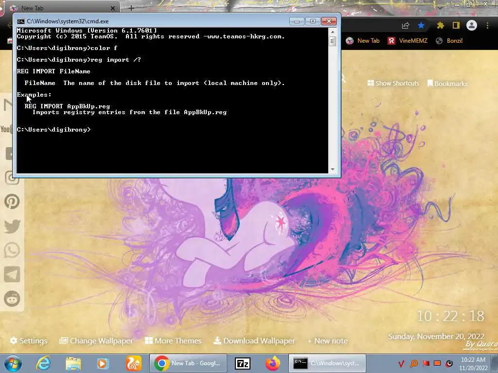
Task: Click the Sunday, November 20, 2022 date text
Action: tap(436, 337)
